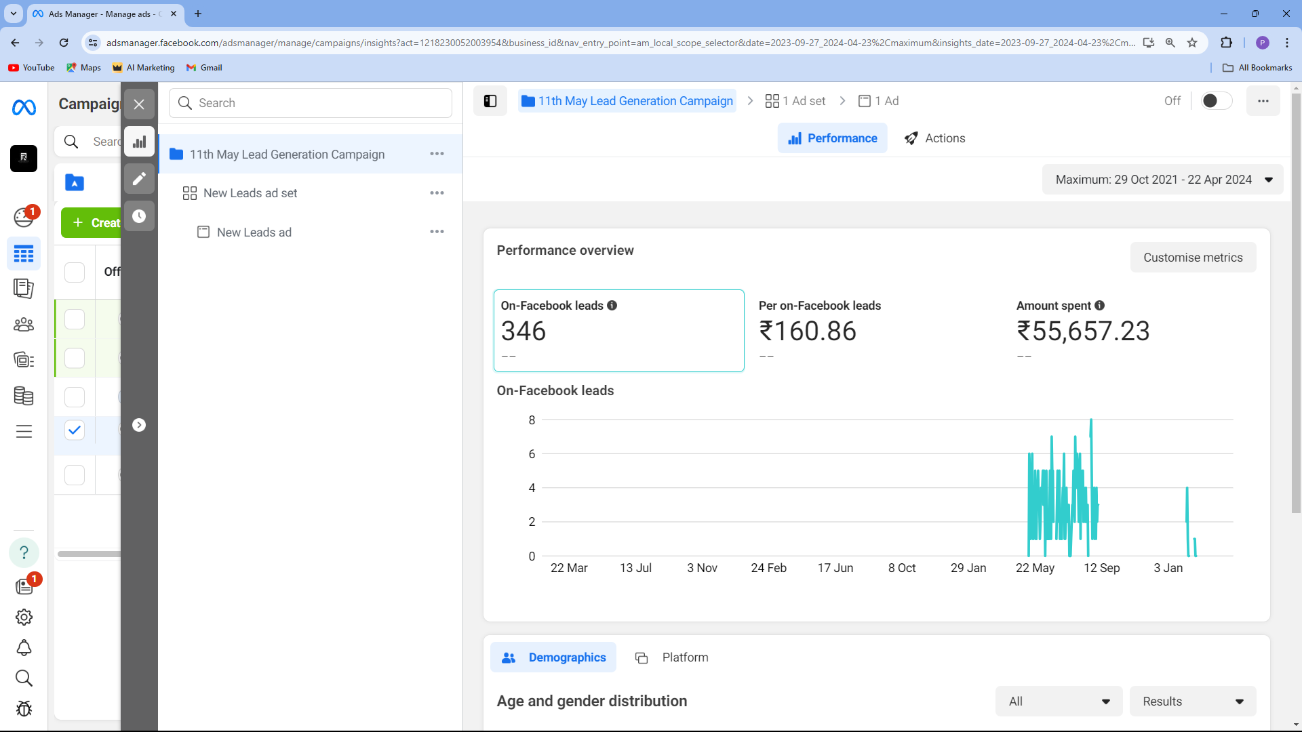
Task: Select the Amount spent metric card
Action: 1134,331
